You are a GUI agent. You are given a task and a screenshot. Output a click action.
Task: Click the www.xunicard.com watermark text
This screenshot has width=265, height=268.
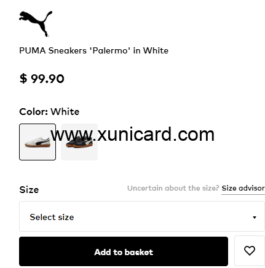[x=132, y=135]
